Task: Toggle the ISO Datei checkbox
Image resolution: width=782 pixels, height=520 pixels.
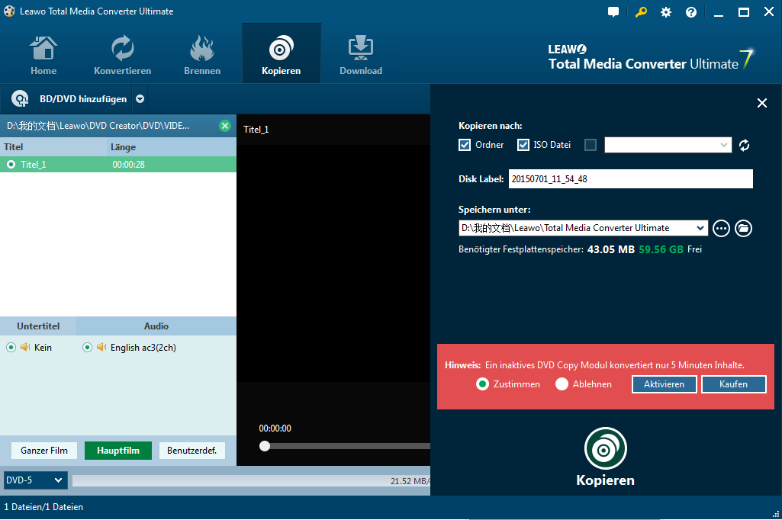Action: click(x=523, y=145)
